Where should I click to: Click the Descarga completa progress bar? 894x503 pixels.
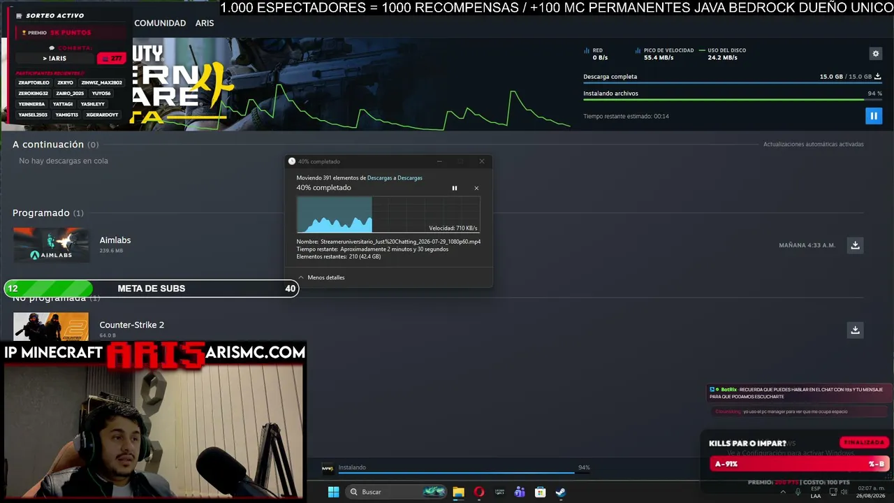(x=733, y=83)
